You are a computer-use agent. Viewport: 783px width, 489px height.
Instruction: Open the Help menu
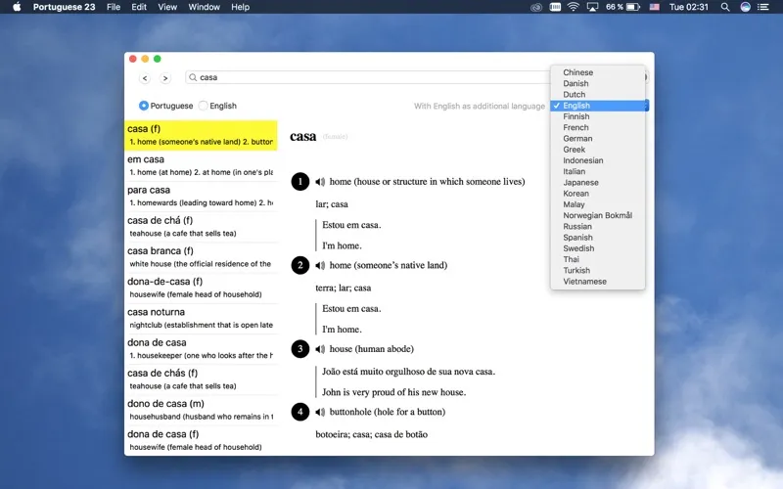(240, 7)
